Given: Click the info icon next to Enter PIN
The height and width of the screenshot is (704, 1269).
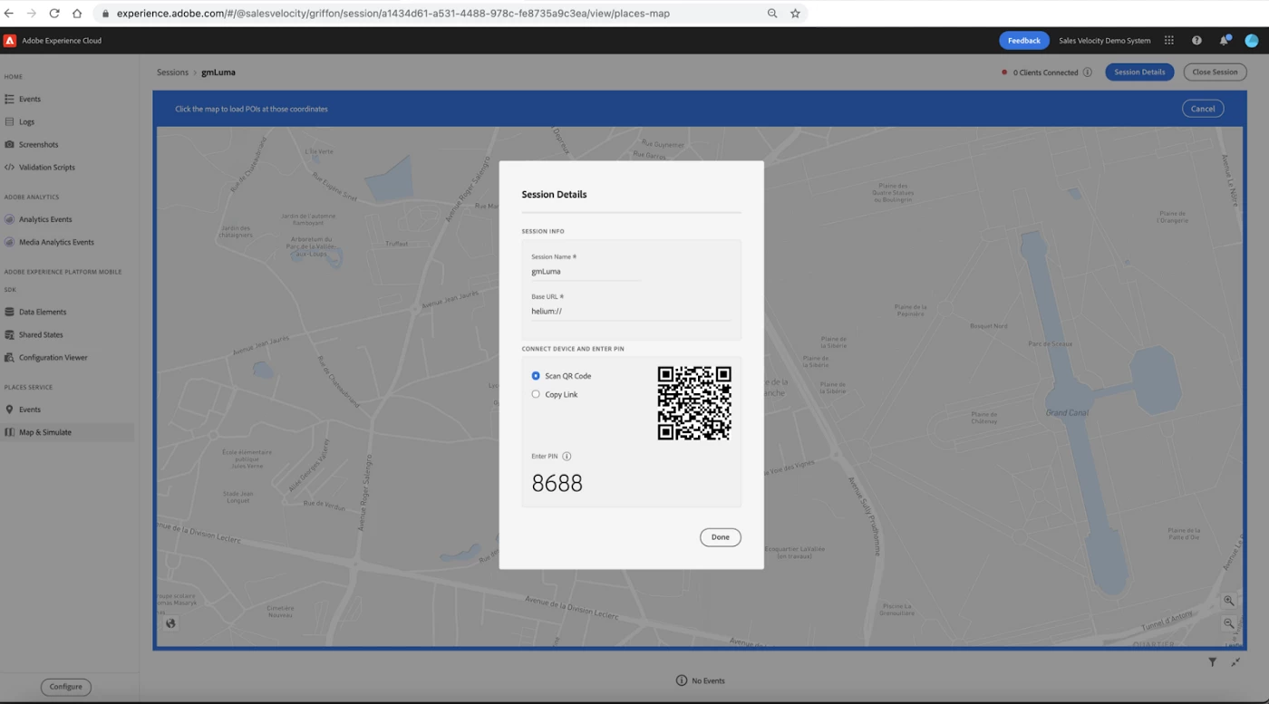Looking at the screenshot, I should coord(567,457).
